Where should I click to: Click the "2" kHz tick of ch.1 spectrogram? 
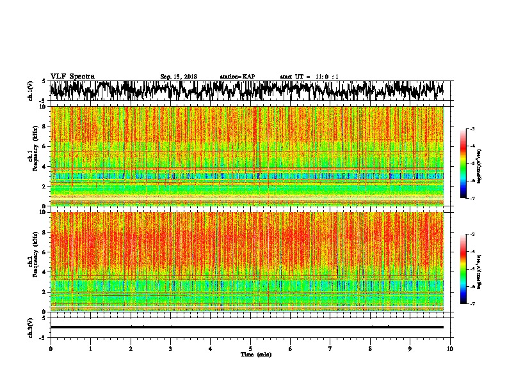pos(45,187)
